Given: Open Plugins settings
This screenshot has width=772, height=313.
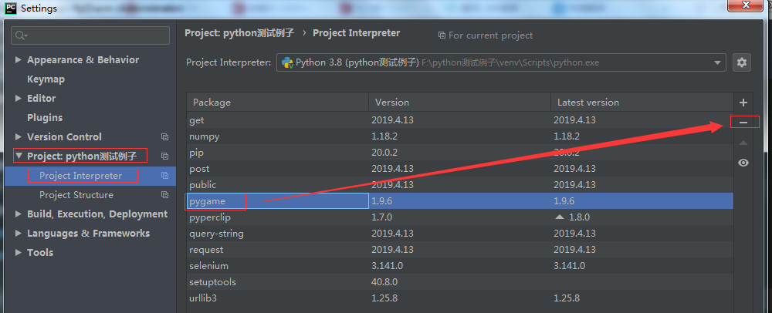Looking at the screenshot, I should (45, 117).
